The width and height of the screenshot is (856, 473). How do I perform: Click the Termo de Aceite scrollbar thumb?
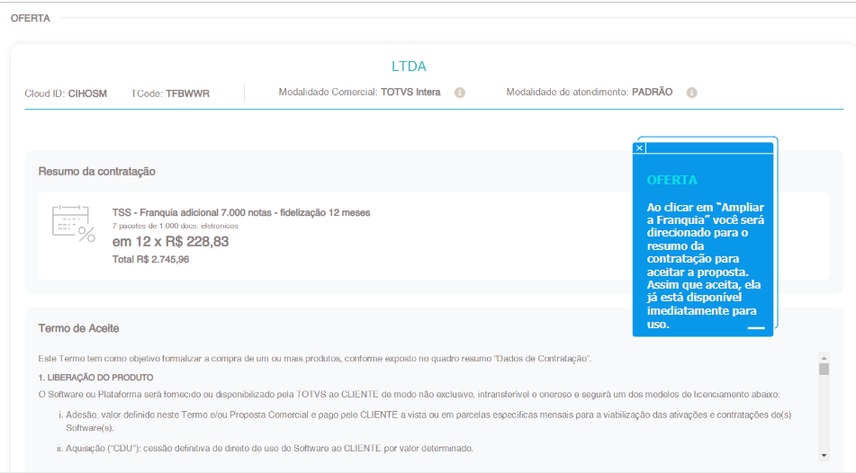[824, 370]
